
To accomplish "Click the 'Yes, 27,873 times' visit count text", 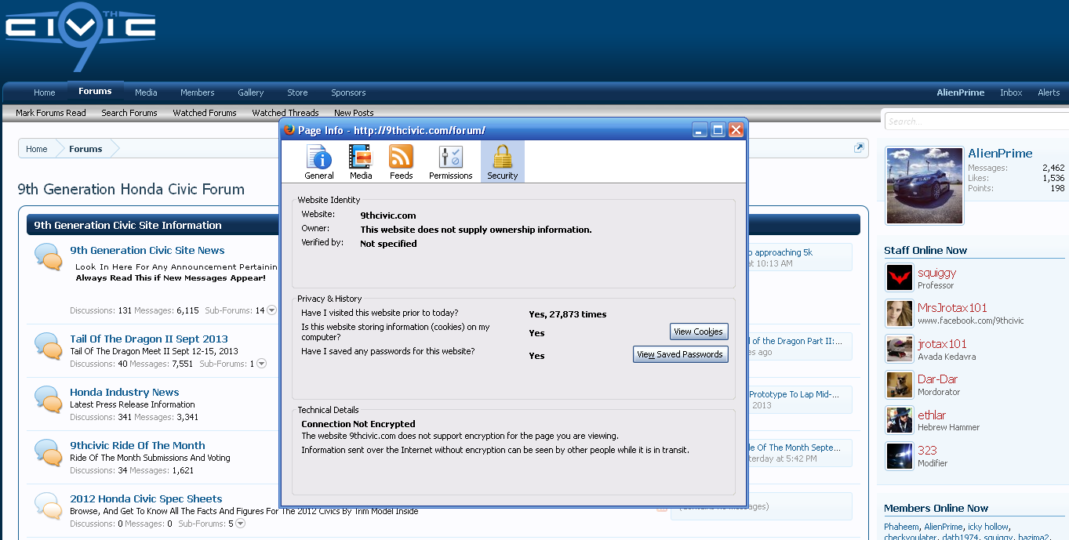I will click(x=568, y=314).
